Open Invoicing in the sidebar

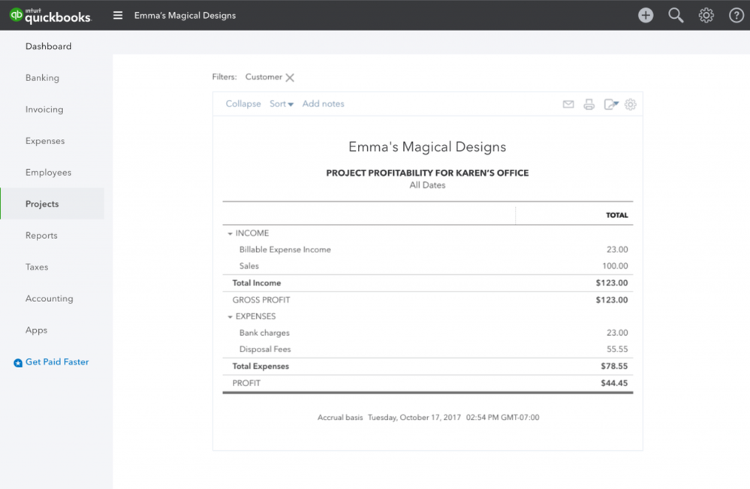click(44, 110)
